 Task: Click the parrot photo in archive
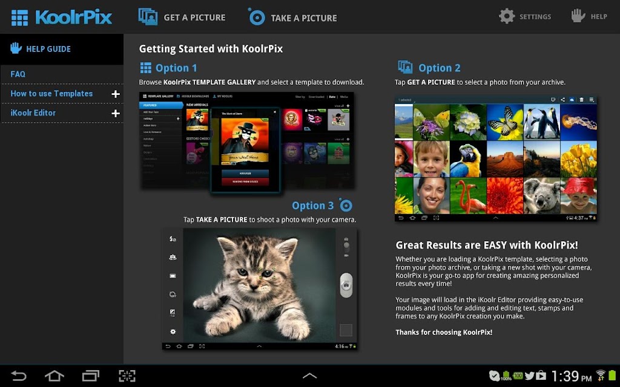[468, 159]
